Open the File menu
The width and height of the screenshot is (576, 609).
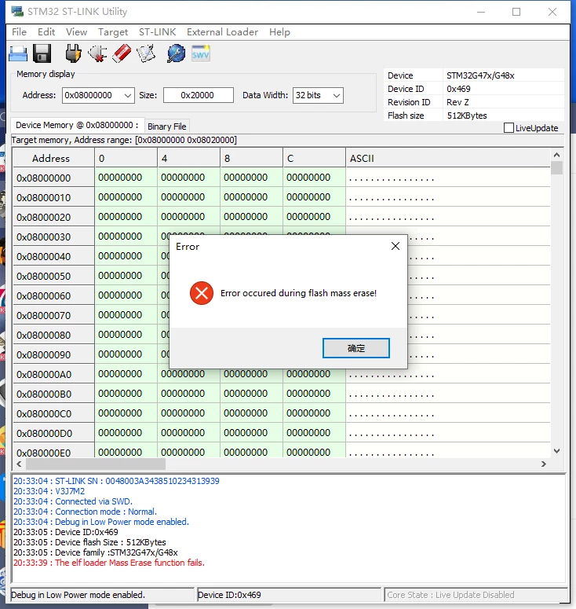[19, 32]
